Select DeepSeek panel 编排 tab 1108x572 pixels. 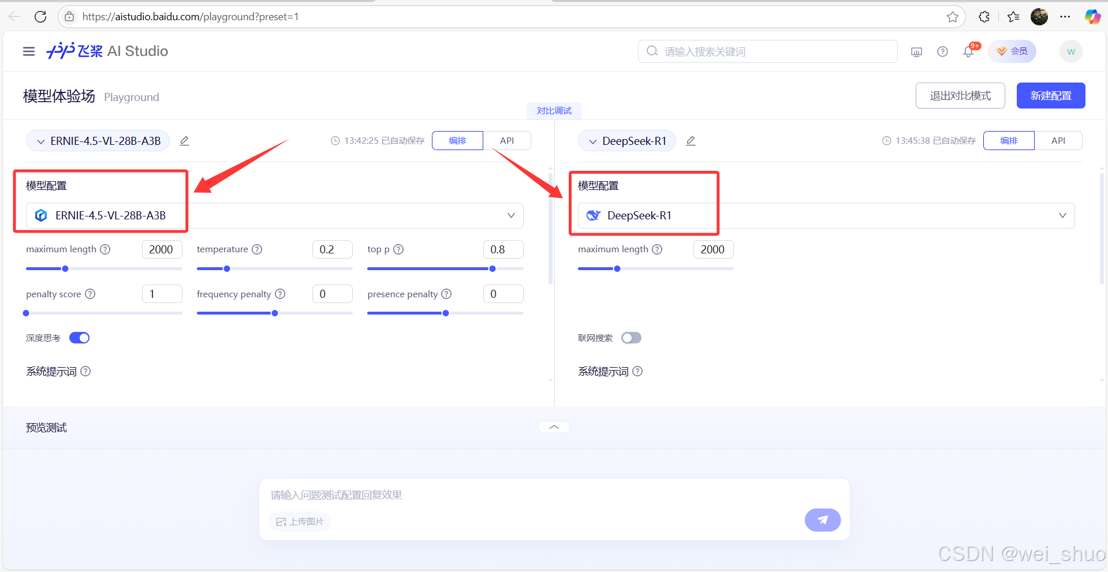[1009, 140]
